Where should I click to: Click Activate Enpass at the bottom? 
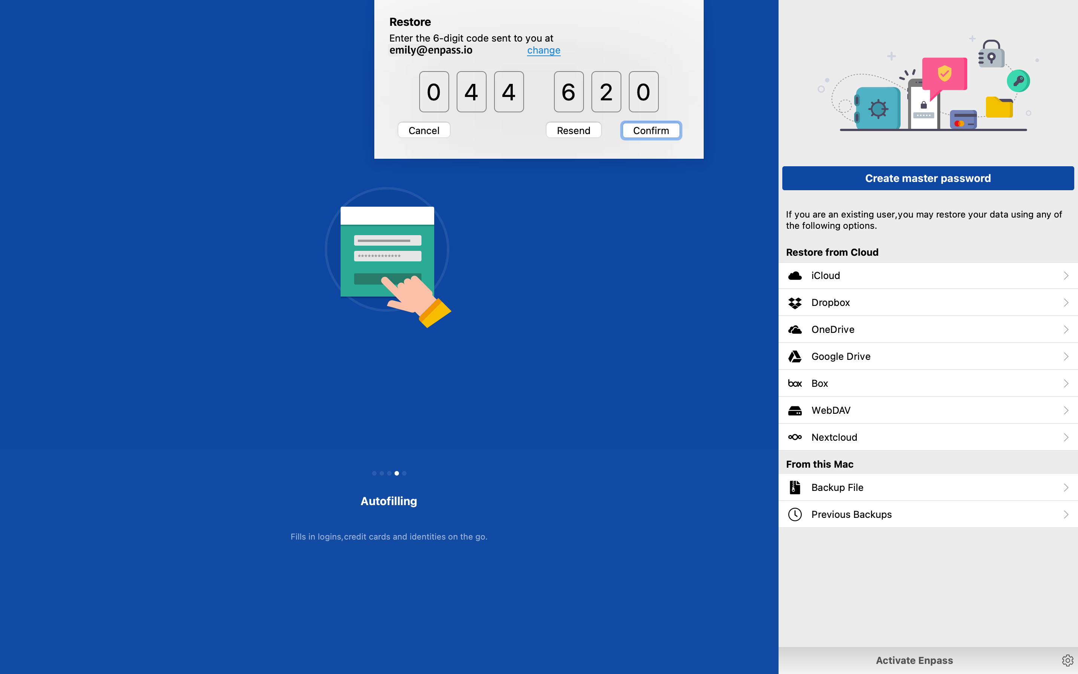pos(914,660)
